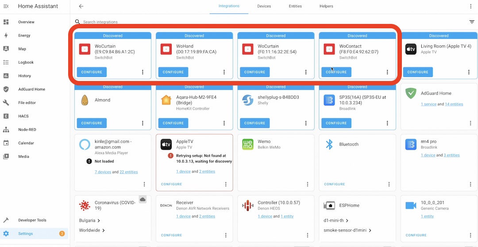Open Denon Receiver 1 device link

[x=183, y=216]
